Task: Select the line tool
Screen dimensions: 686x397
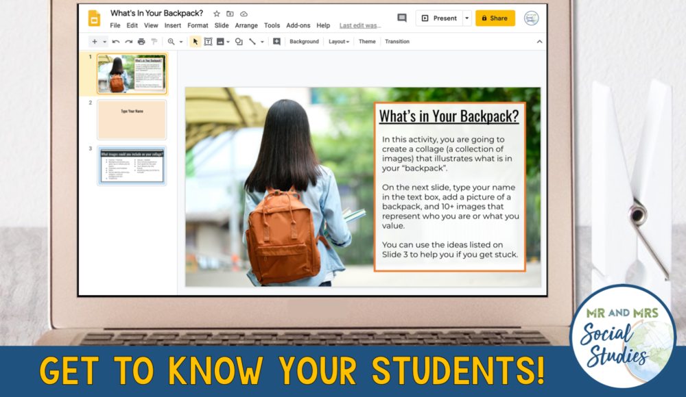Action: point(252,42)
